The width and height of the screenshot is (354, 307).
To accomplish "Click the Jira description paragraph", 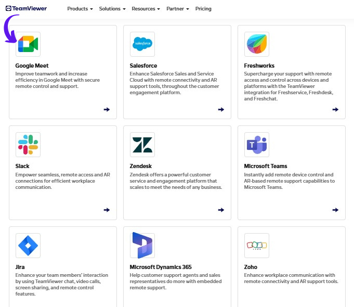I will click(62, 285).
